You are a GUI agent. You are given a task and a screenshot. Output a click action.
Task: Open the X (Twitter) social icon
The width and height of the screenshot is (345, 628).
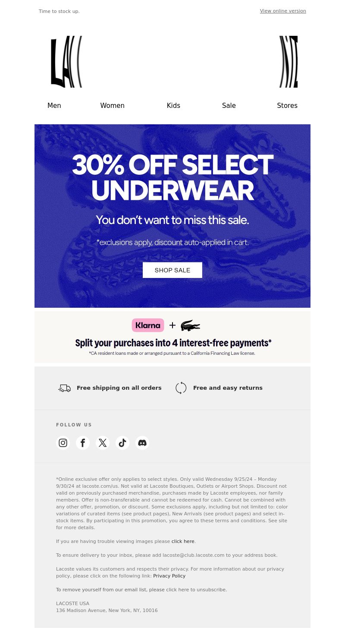click(x=103, y=443)
